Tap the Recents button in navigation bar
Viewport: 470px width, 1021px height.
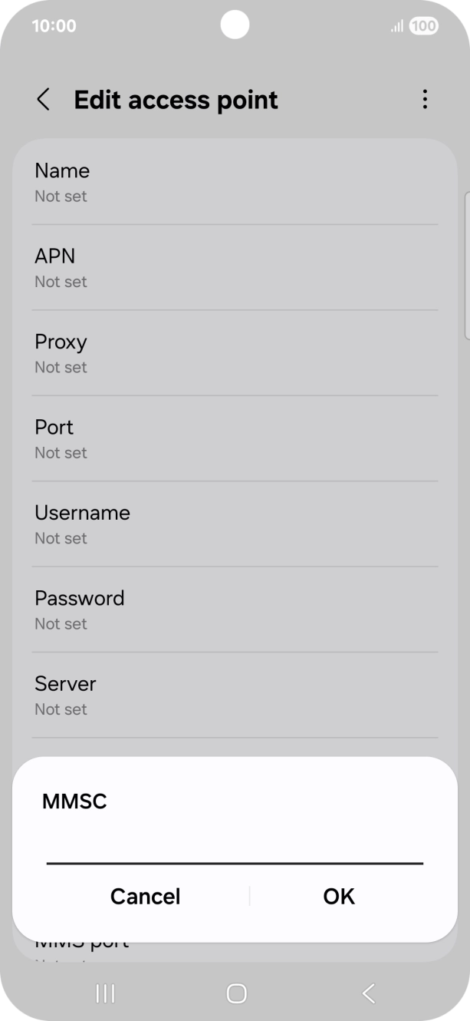104,993
